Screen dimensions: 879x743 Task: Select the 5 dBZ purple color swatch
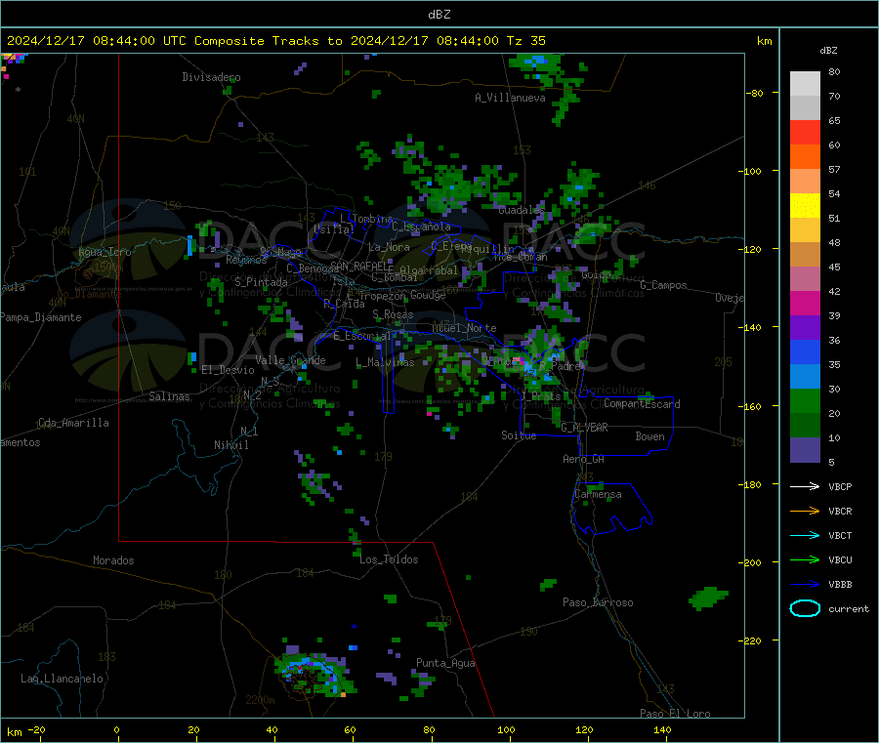tap(805, 450)
